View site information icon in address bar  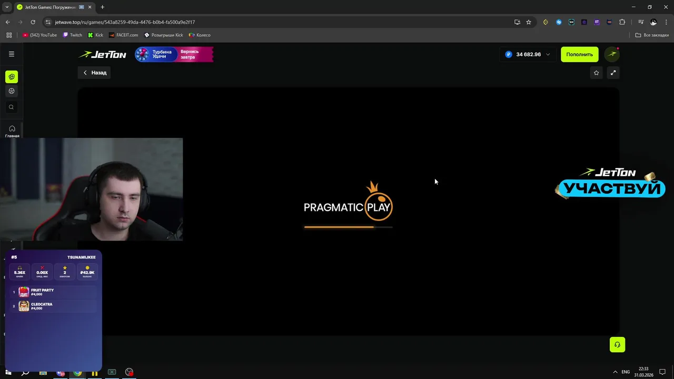(48, 22)
